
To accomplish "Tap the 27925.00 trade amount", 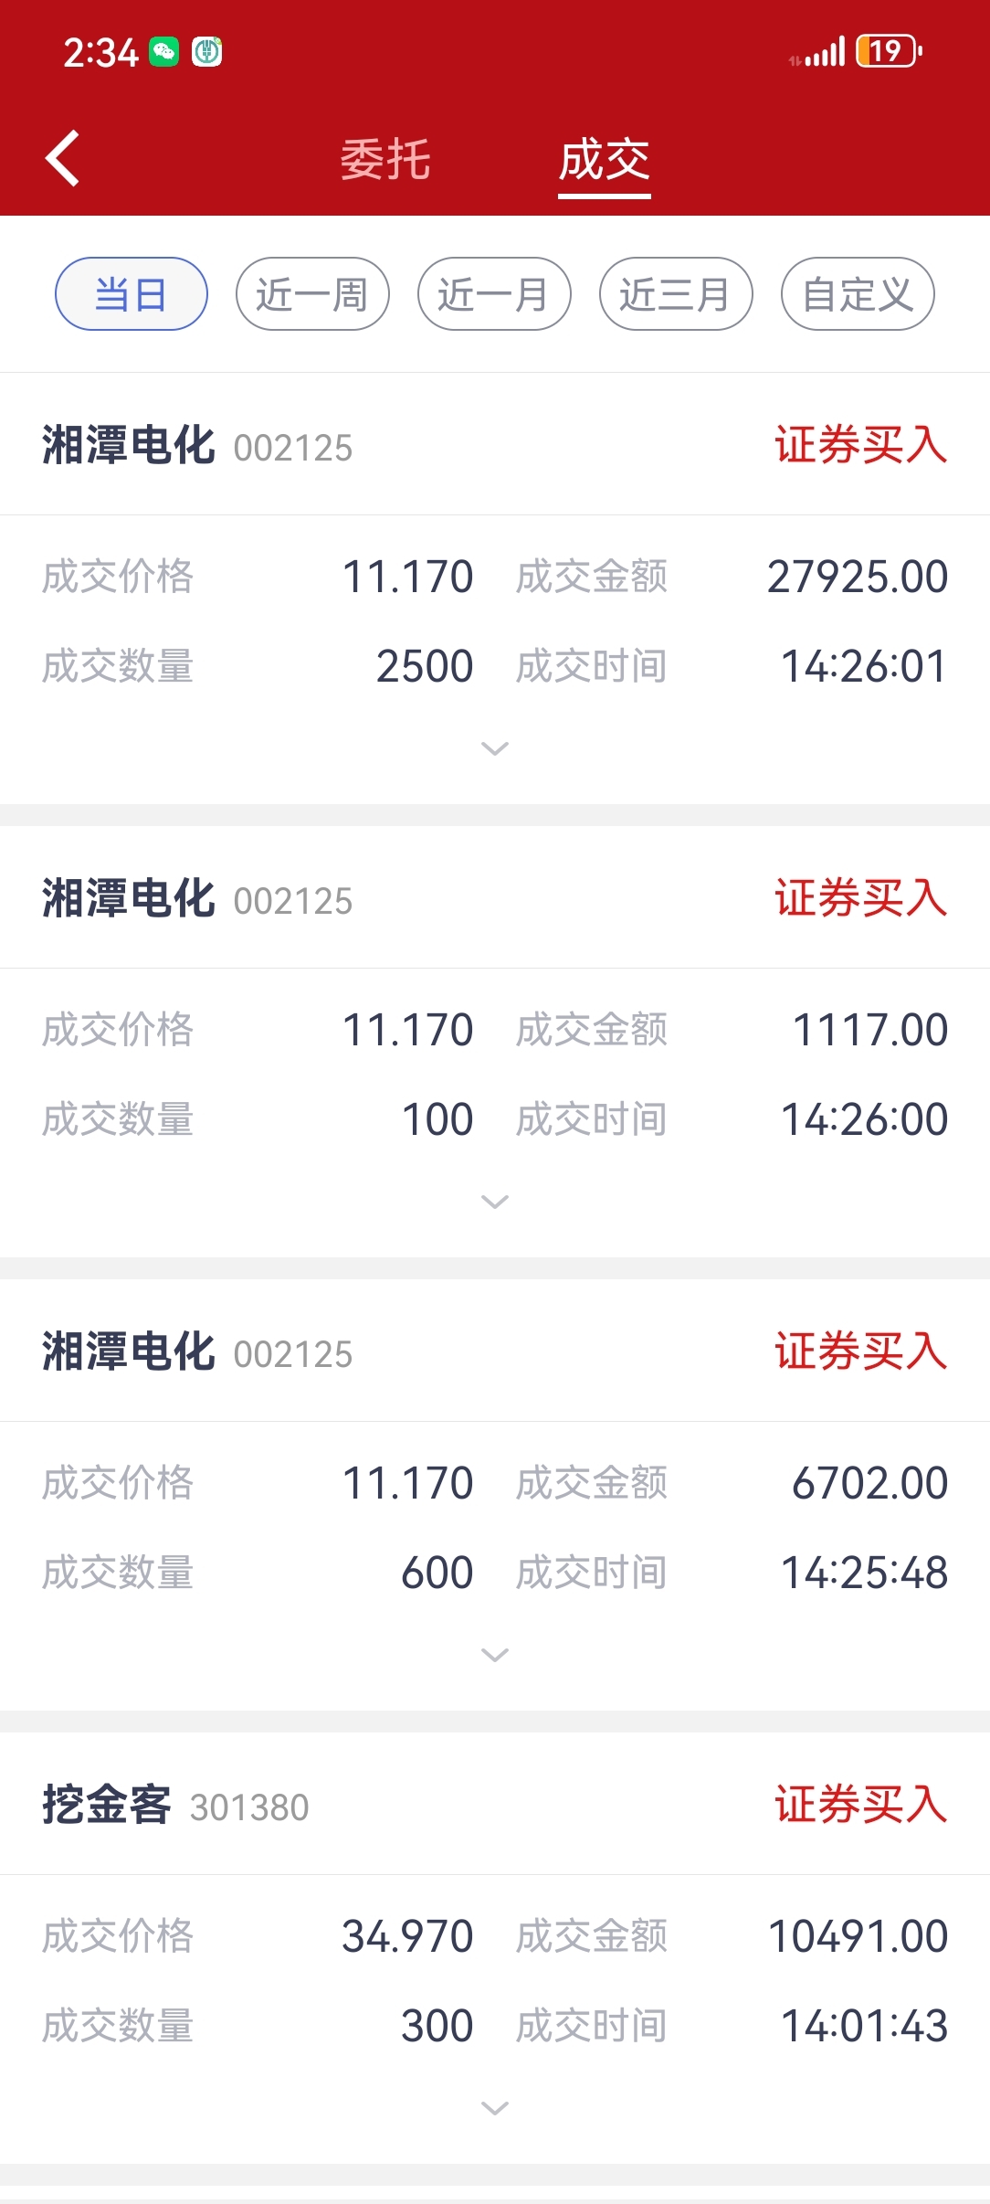I will tap(858, 577).
